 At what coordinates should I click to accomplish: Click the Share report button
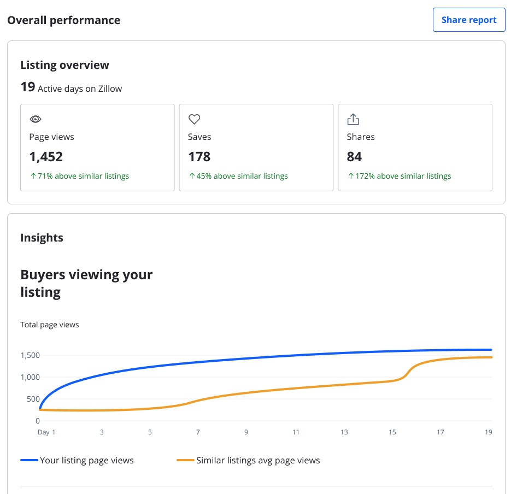(x=468, y=20)
